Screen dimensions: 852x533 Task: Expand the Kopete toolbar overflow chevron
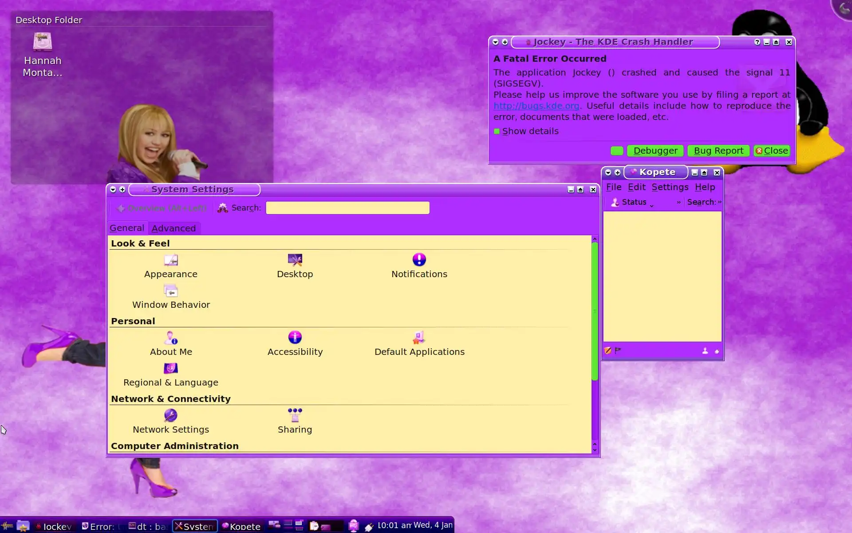(x=678, y=203)
